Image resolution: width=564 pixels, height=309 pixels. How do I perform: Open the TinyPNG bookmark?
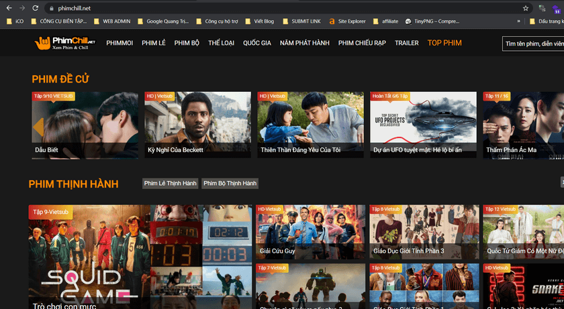[432, 21]
